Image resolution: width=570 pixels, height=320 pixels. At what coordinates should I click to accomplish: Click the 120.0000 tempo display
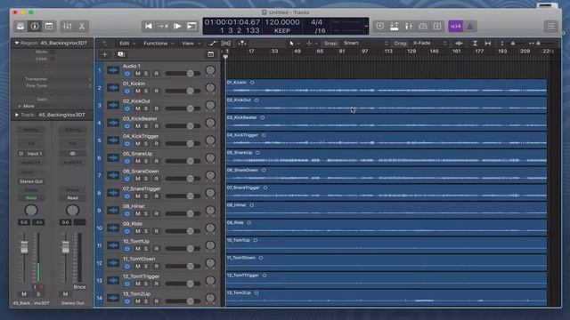[x=282, y=22]
